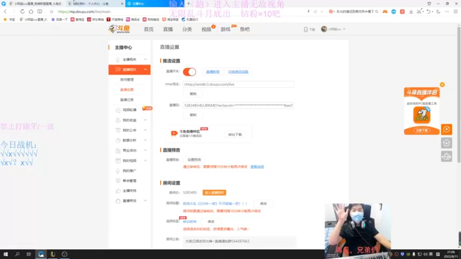The width and height of the screenshot is (461, 259).
Task: Click the browser back arrow
Action: tap(5, 12)
